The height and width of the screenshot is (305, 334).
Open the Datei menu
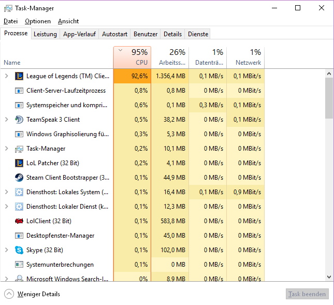click(11, 21)
